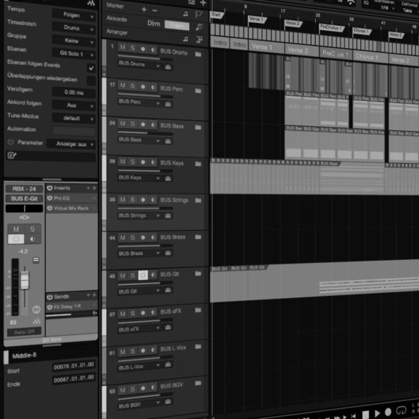Click the flag icon in Marker row
The image size is (419, 419).
[x=199, y=14]
